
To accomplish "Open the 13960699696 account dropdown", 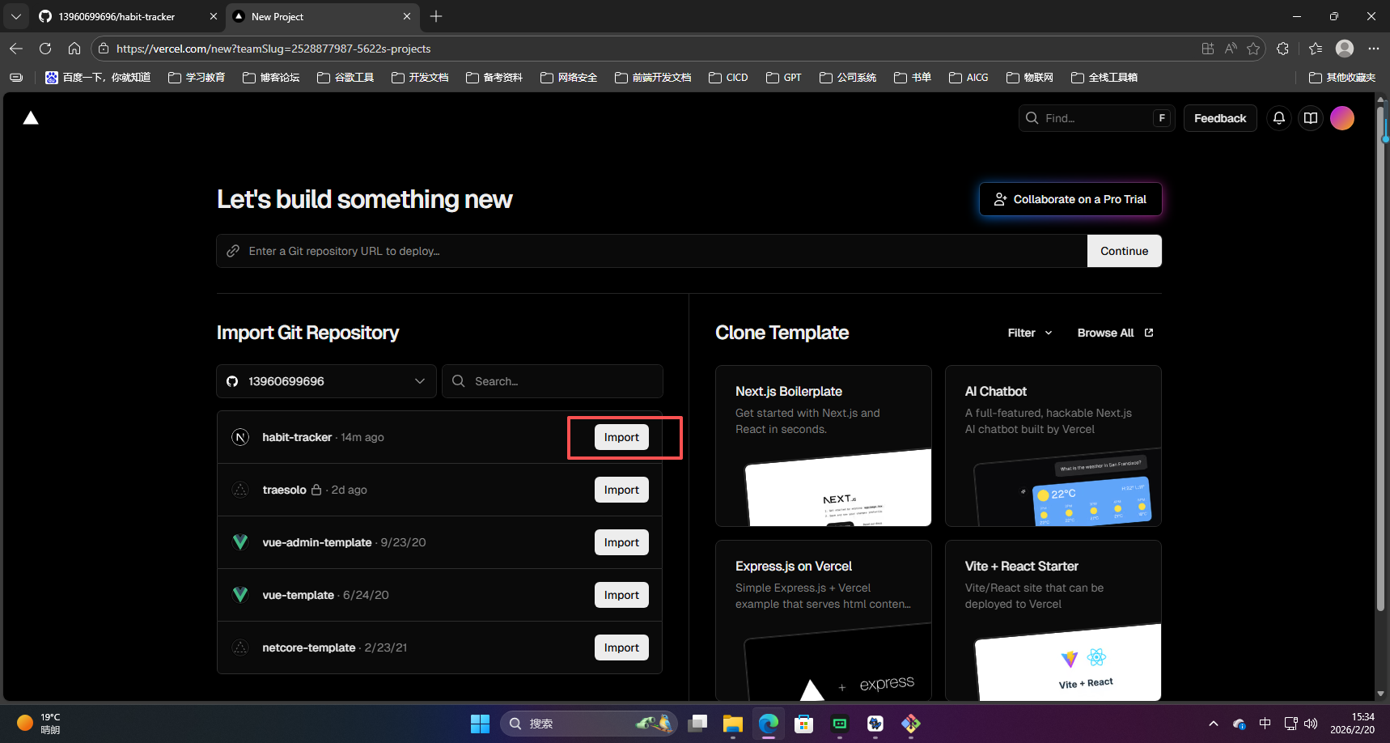I will pyautogui.click(x=326, y=381).
